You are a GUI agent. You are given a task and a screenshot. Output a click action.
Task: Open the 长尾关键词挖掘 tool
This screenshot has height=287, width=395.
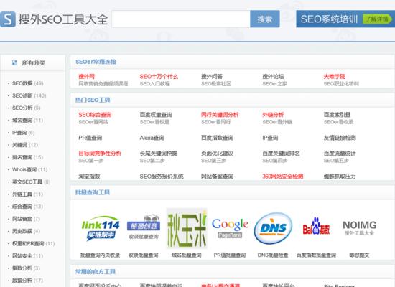click(x=159, y=153)
